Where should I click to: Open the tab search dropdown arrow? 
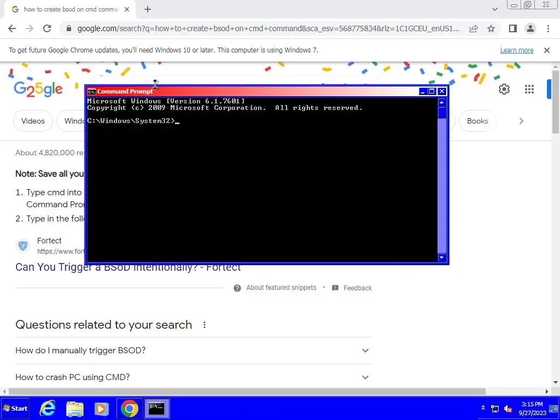coord(494,10)
